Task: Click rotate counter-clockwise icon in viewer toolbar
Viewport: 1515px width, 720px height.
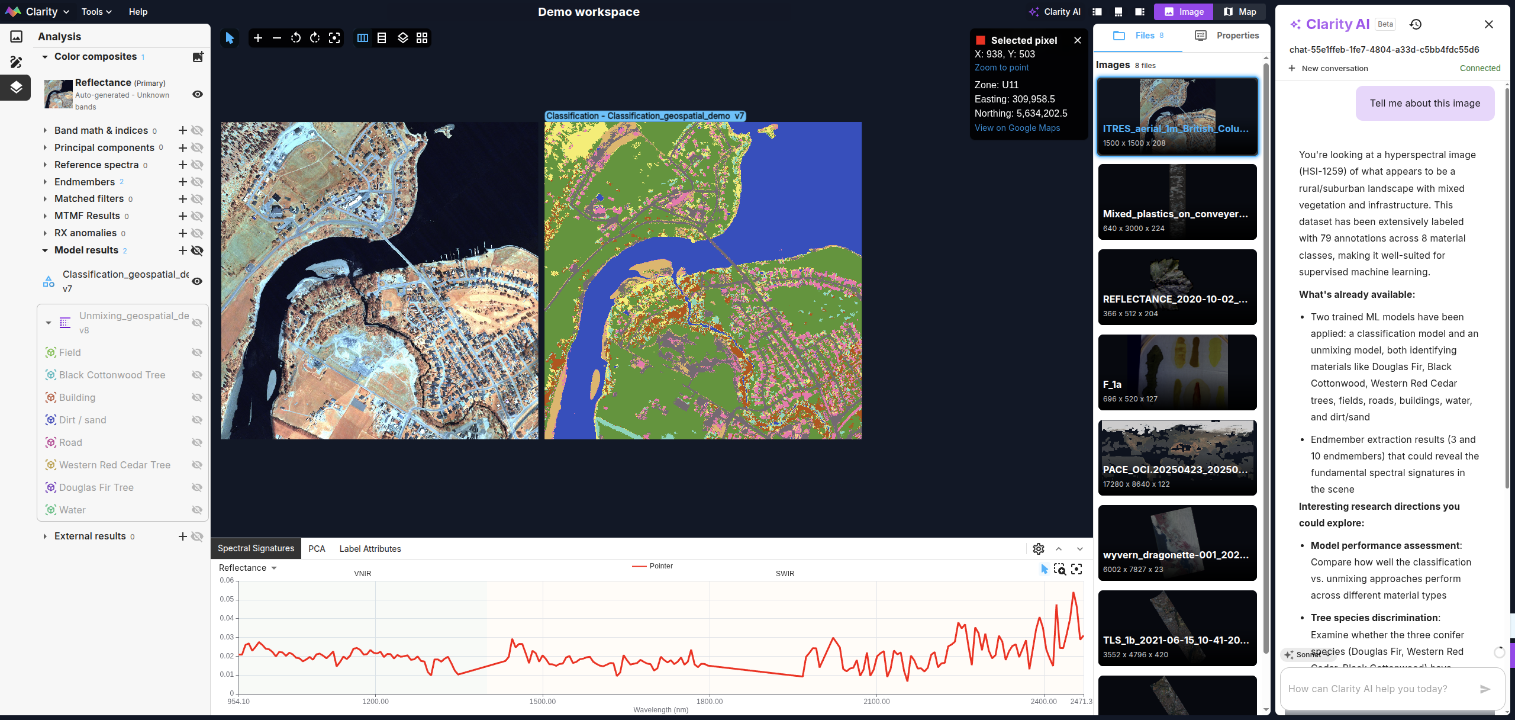Action: tap(296, 38)
